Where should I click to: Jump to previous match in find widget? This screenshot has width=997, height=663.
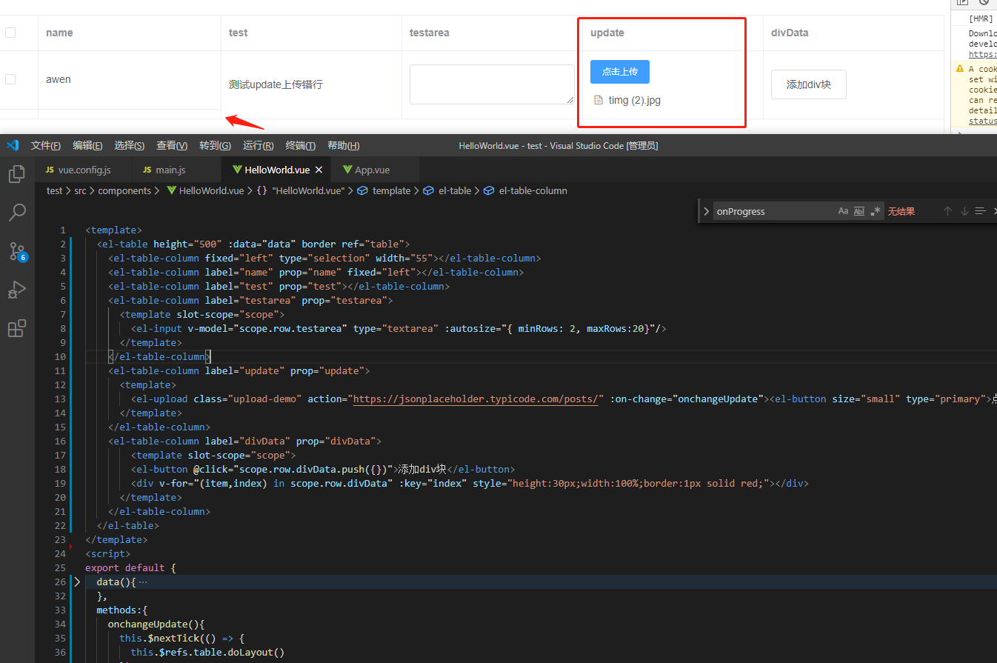[947, 211]
